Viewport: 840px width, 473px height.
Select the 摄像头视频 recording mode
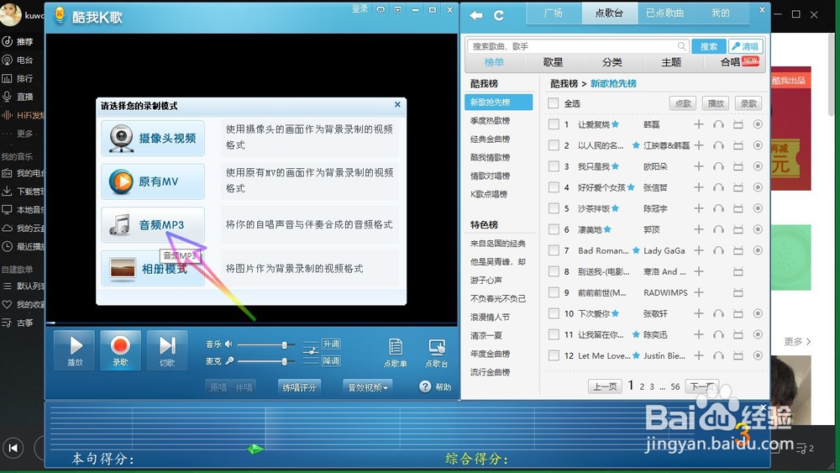(x=153, y=139)
